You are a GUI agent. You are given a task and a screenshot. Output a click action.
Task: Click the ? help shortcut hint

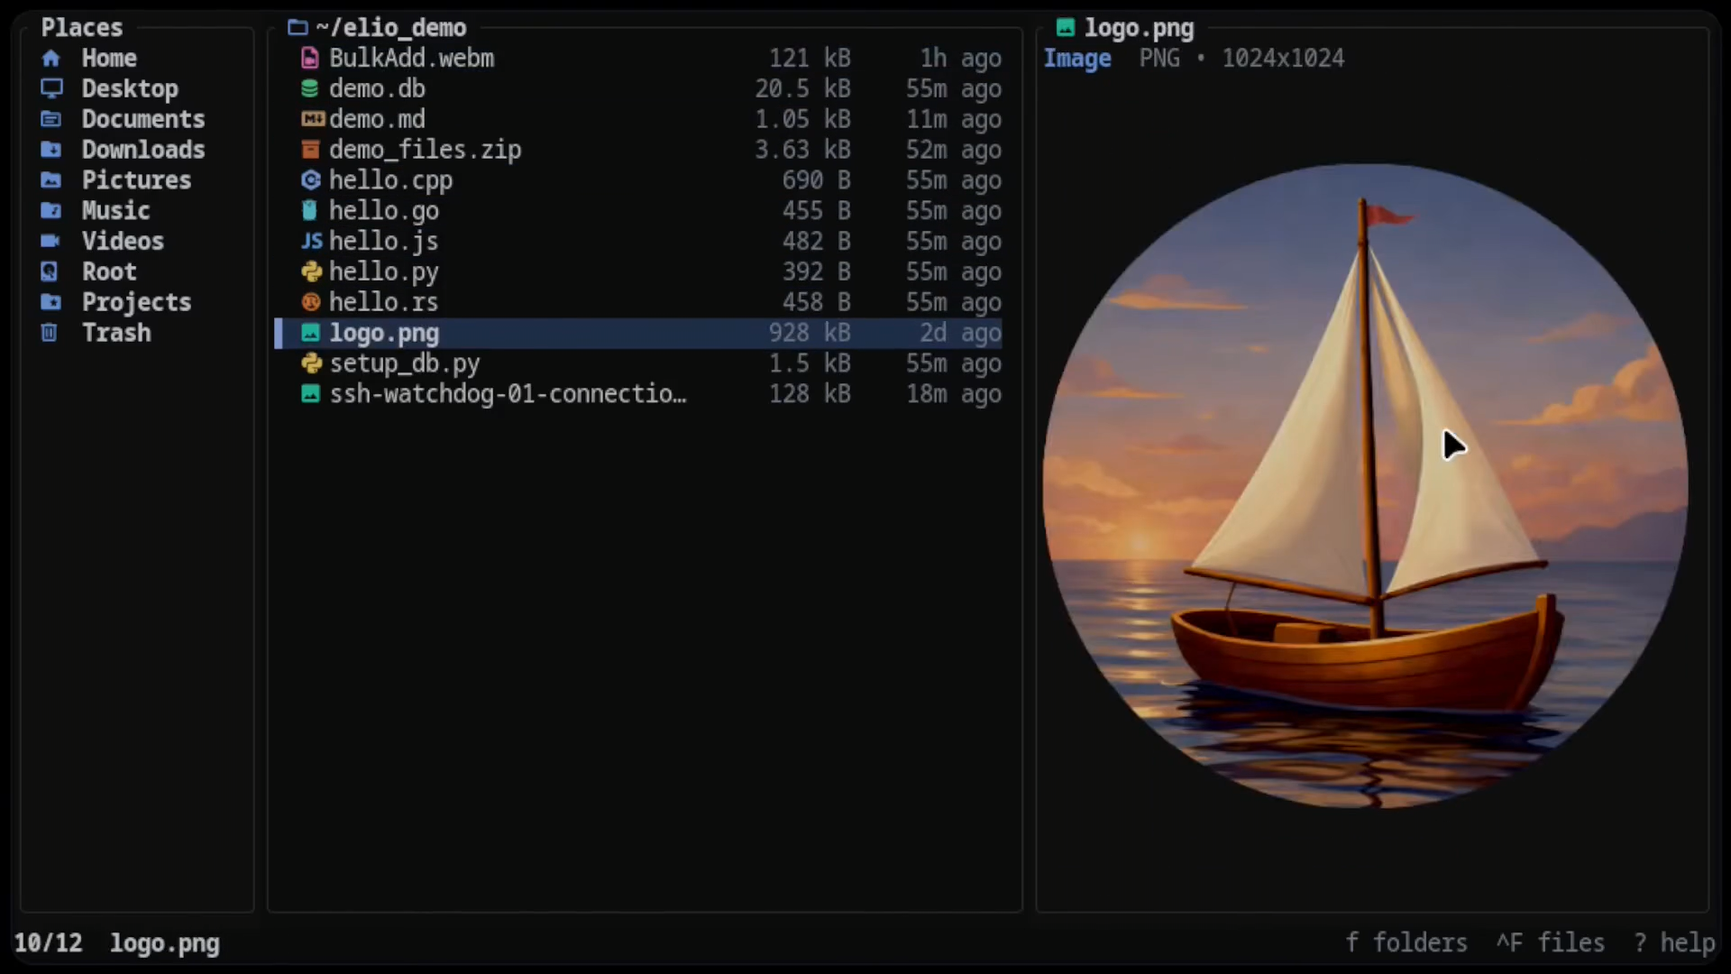coord(1674,942)
